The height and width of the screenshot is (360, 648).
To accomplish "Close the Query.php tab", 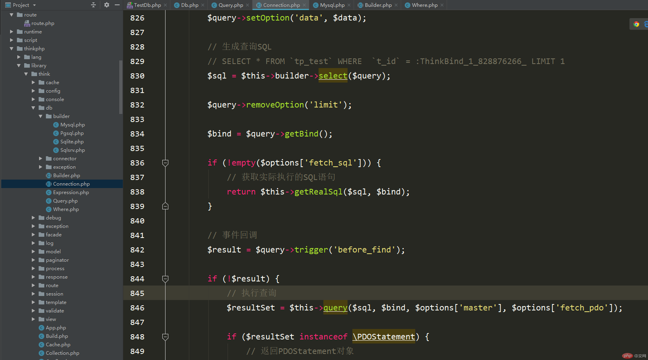I will (247, 5).
